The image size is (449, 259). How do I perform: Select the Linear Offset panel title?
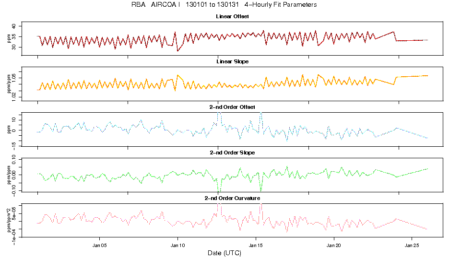[x=232, y=16]
